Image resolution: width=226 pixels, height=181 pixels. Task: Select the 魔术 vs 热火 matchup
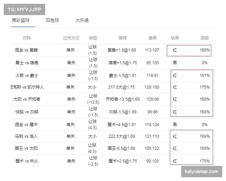point(27,161)
